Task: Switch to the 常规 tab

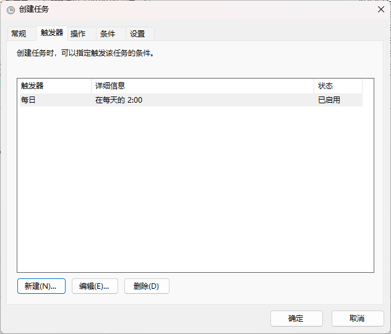Action: coord(22,33)
